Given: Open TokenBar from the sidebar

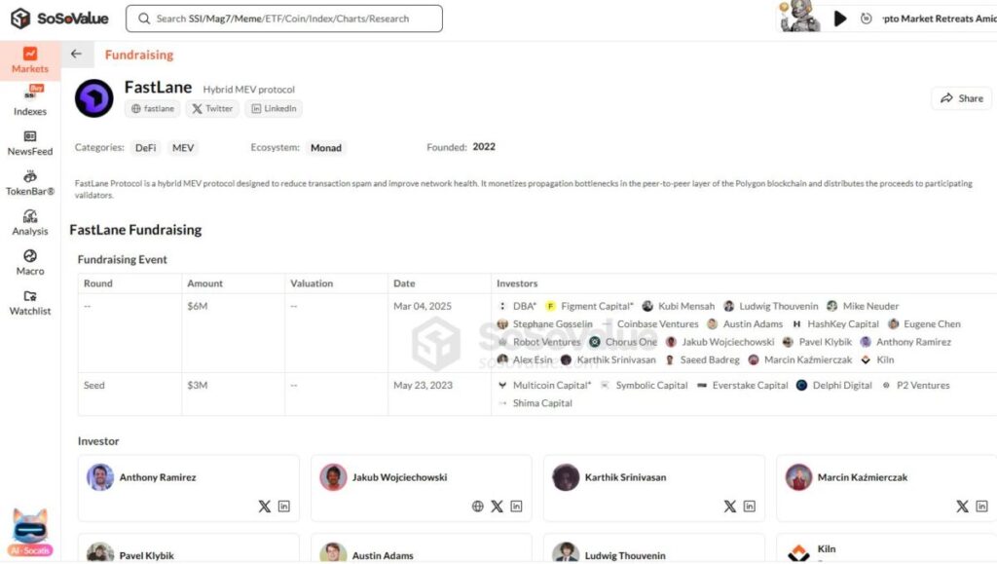Looking at the screenshot, I should [30, 182].
